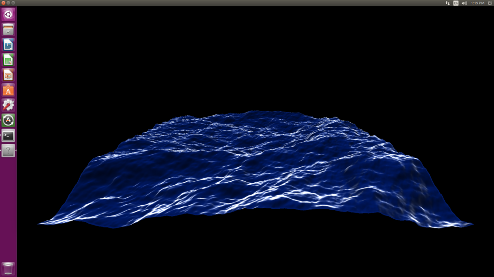Open Ubuntu Software Center shopping bag
Image resolution: width=494 pixels, height=277 pixels.
(x=8, y=90)
